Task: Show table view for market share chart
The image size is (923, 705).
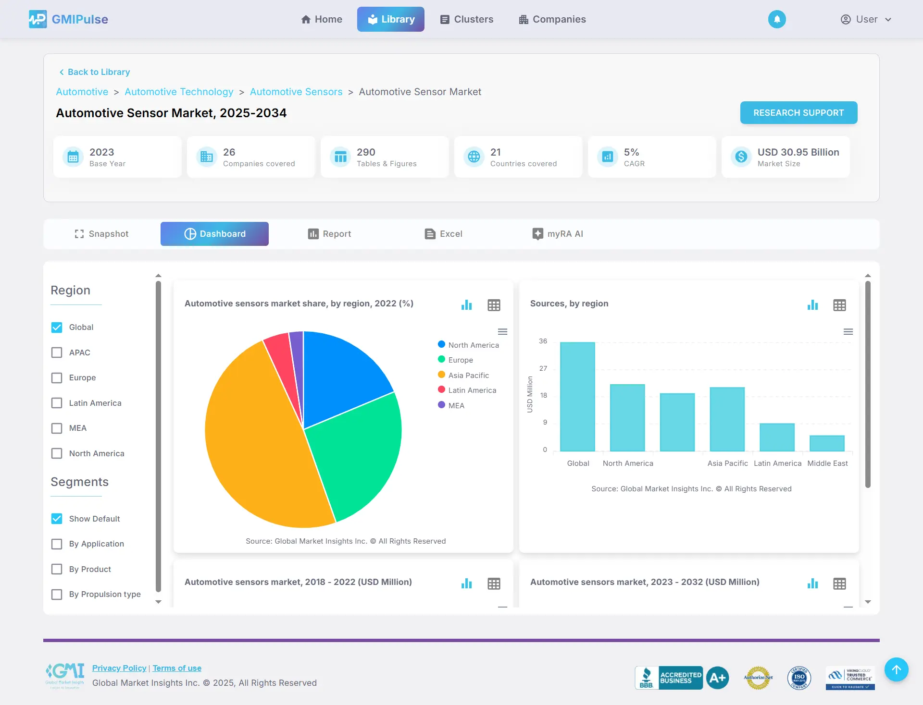Action: click(494, 305)
